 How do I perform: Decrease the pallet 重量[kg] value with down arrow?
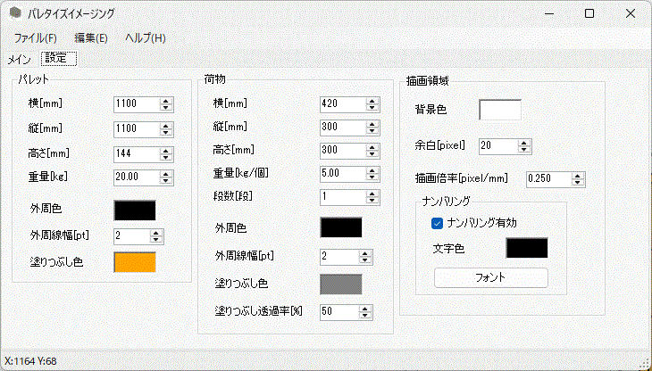pos(166,181)
